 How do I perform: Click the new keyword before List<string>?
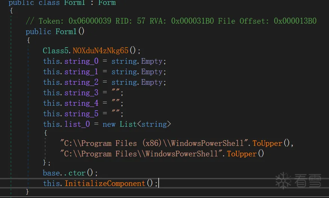(x=109, y=124)
